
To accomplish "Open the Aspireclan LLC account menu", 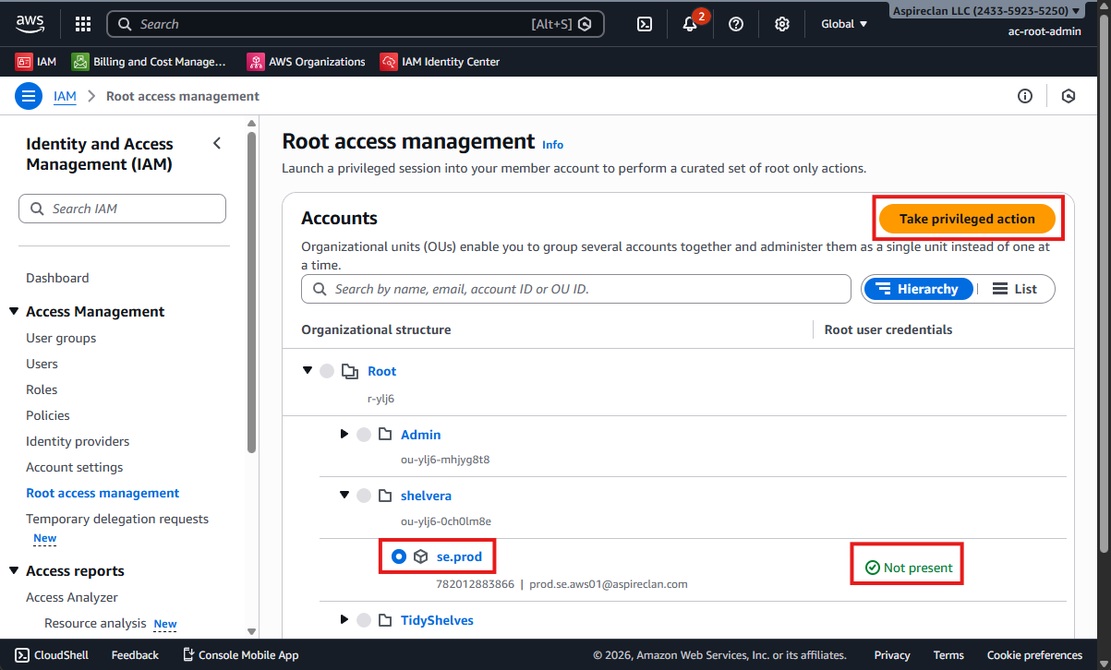I will point(985,11).
